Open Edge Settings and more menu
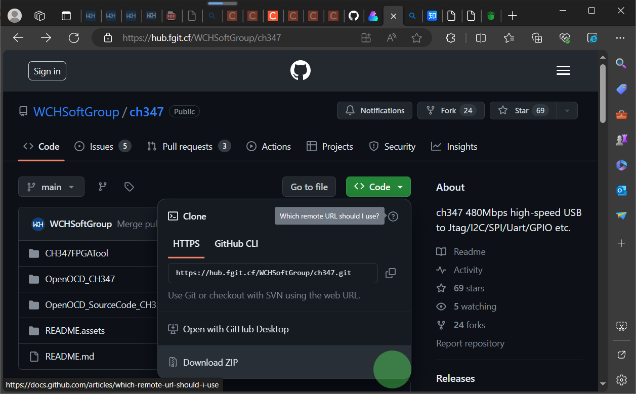The image size is (636, 394). pos(620,38)
